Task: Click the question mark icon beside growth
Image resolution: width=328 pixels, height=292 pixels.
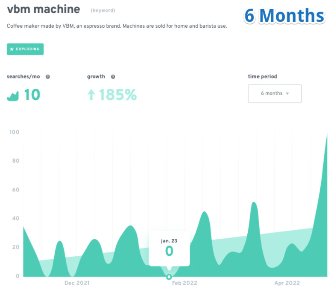Action: coord(113,77)
